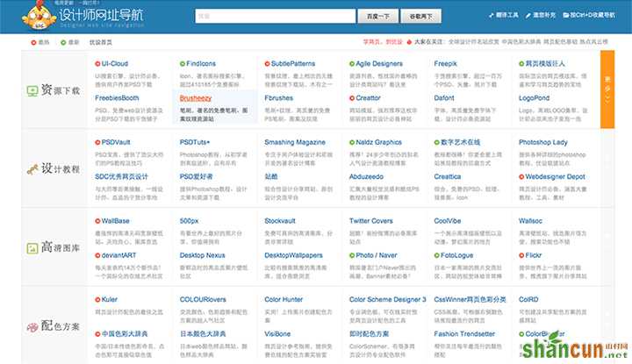Open the FreebiesBooth link

[117, 98]
